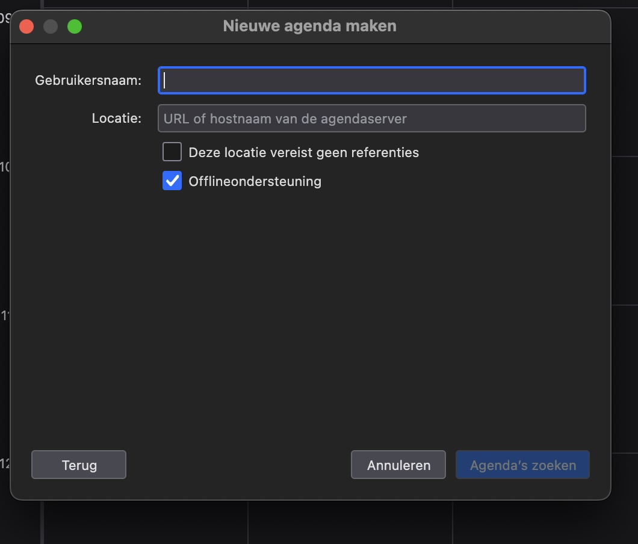This screenshot has width=638, height=544.
Task: Close the dialog with the red button
Action: pos(26,26)
